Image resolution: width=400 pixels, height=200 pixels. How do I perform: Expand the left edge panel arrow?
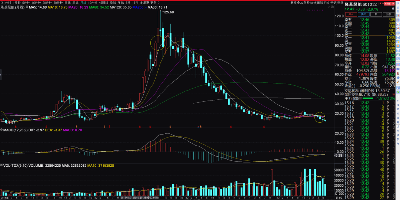1,75
